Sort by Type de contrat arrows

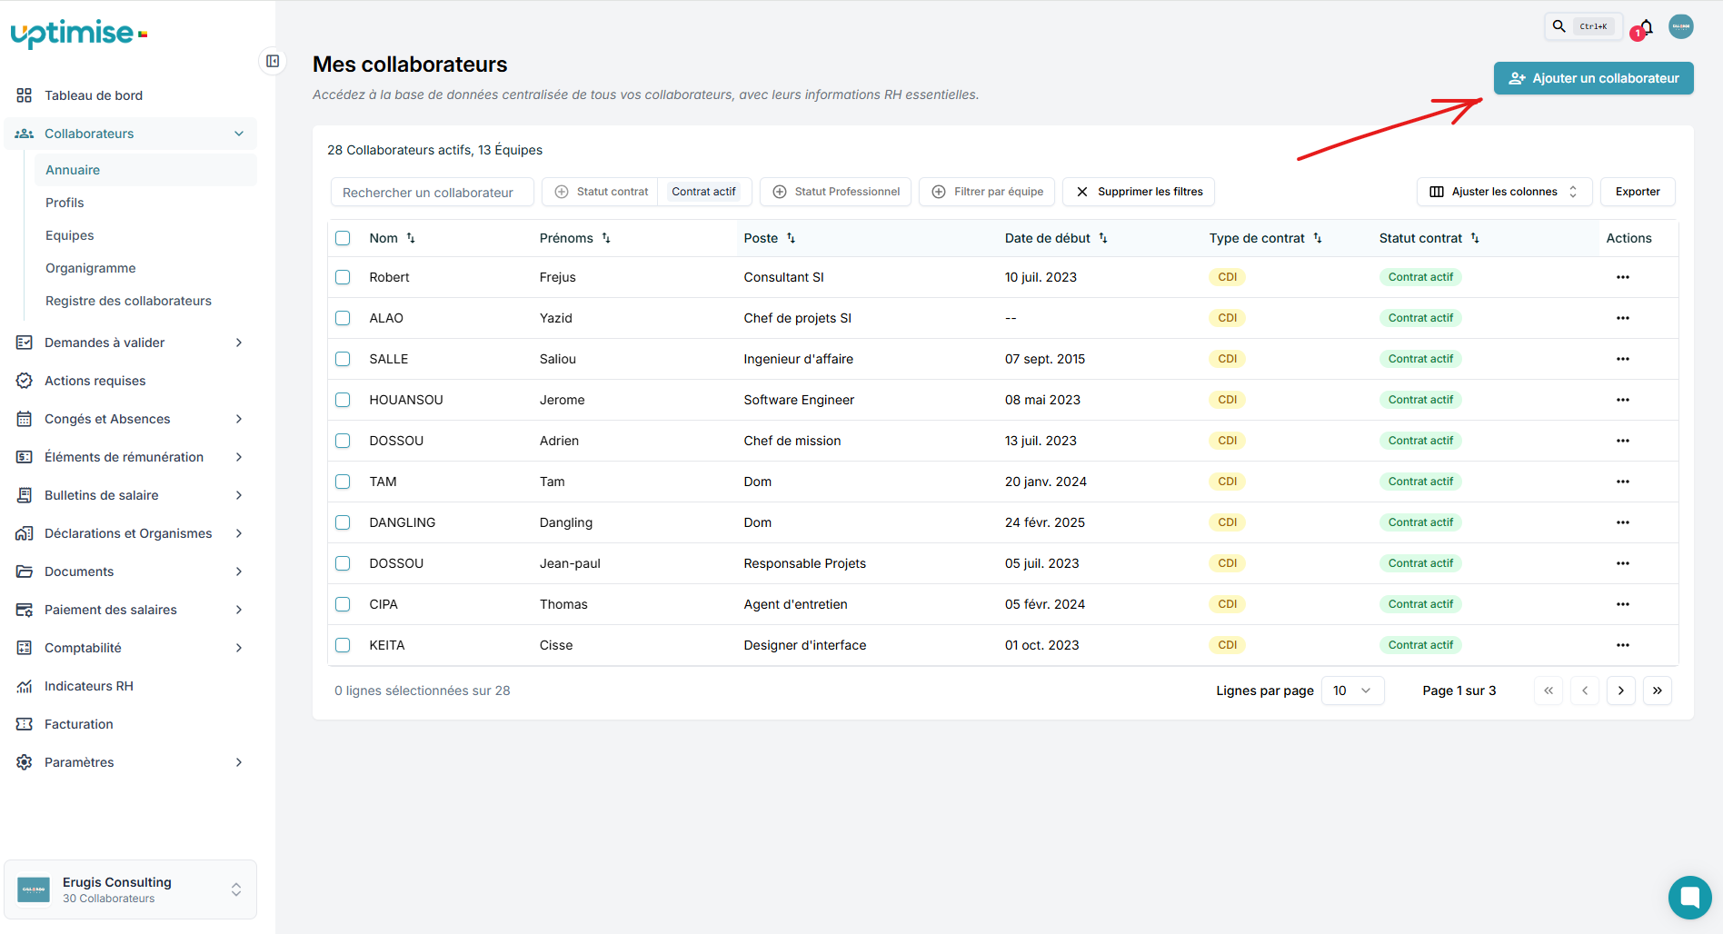point(1318,238)
